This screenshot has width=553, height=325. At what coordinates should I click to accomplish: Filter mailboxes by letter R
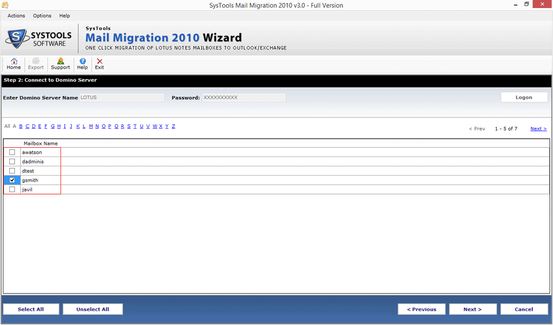[x=122, y=126]
